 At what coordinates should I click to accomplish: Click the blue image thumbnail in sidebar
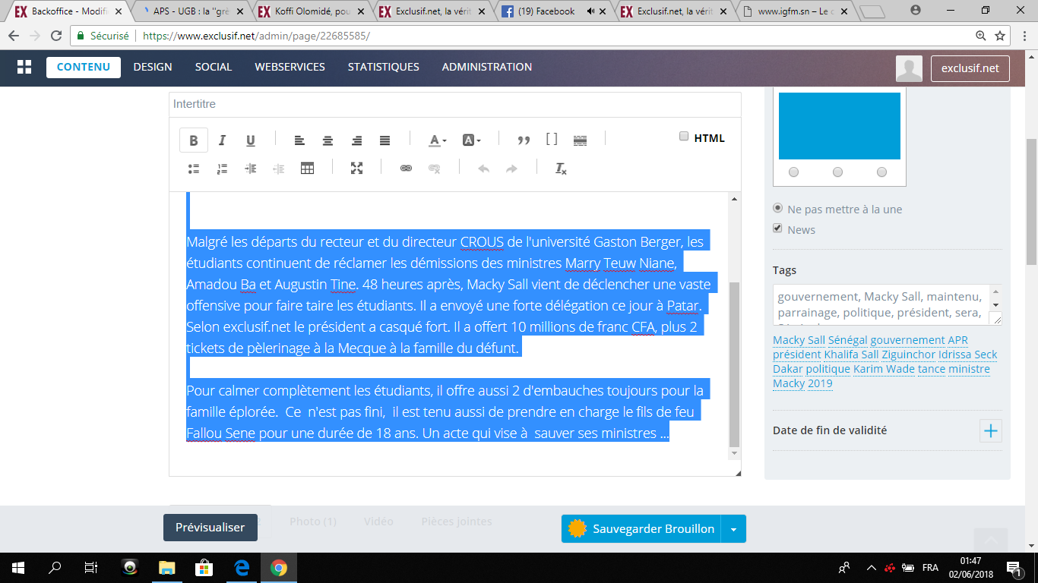point(839,126)
